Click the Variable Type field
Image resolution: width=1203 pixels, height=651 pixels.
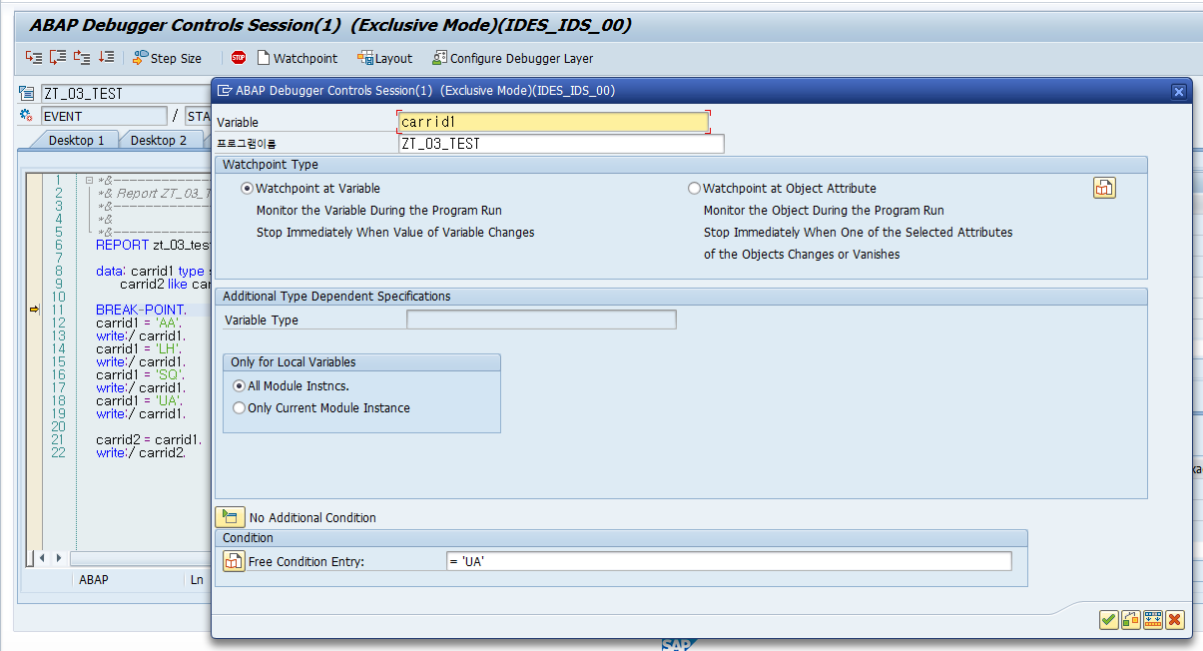(x=541, y=320)
